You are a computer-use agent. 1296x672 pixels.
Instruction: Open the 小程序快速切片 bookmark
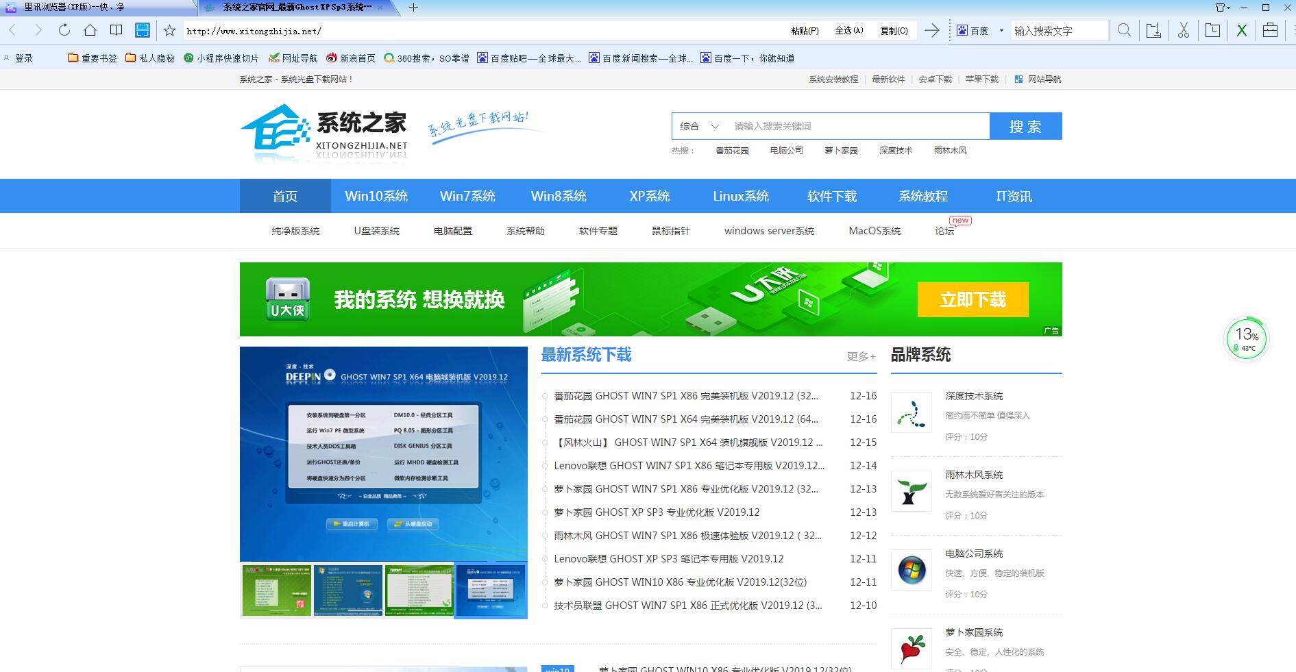click(221, 58)
